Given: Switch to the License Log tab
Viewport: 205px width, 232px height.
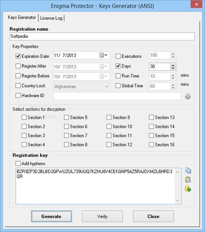Looking at the screenshot, I should (51, 18).
